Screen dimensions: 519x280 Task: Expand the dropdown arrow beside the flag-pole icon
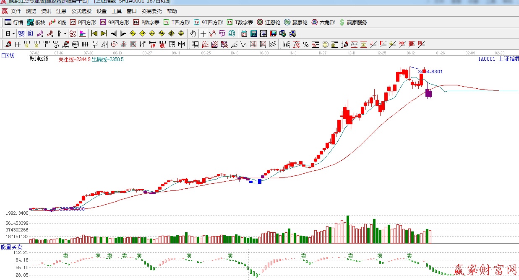pos(65,33)
